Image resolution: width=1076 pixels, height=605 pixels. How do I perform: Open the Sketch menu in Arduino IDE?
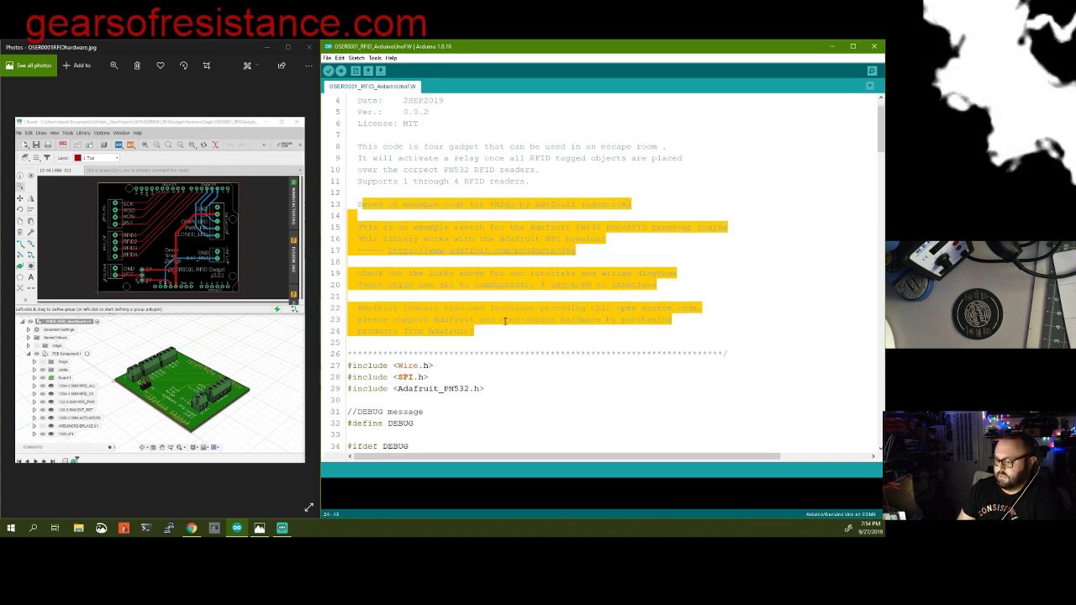[356, 58]
